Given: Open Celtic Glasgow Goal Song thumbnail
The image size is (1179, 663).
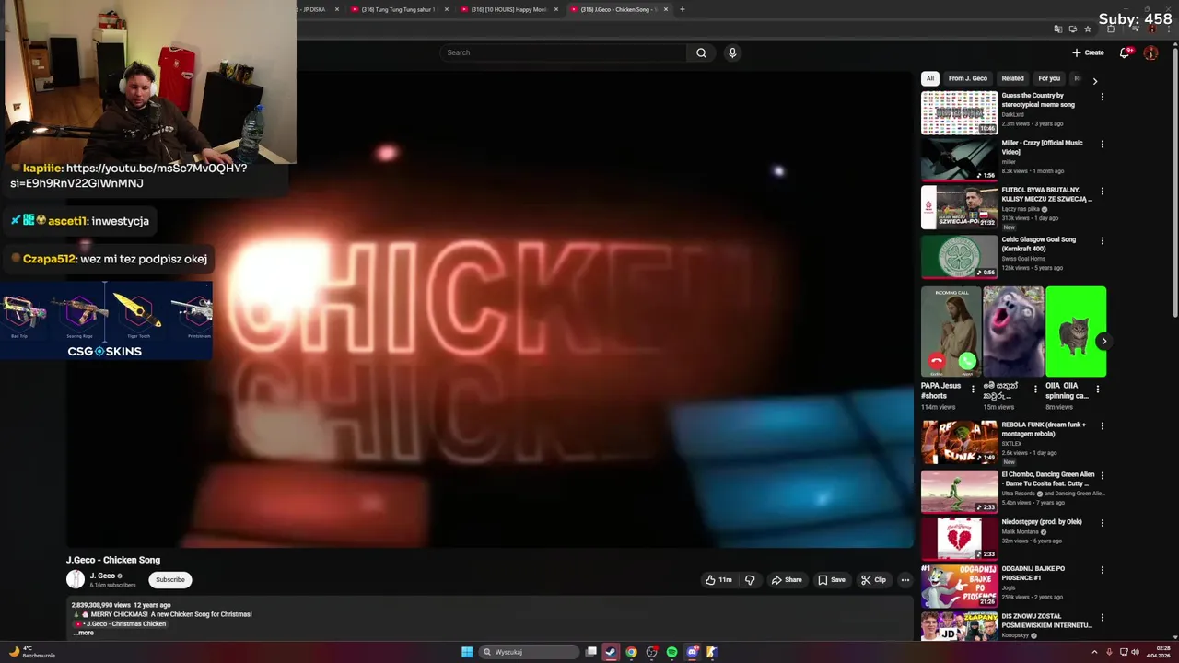Looking at the screenshot, I should coord(959,256).
